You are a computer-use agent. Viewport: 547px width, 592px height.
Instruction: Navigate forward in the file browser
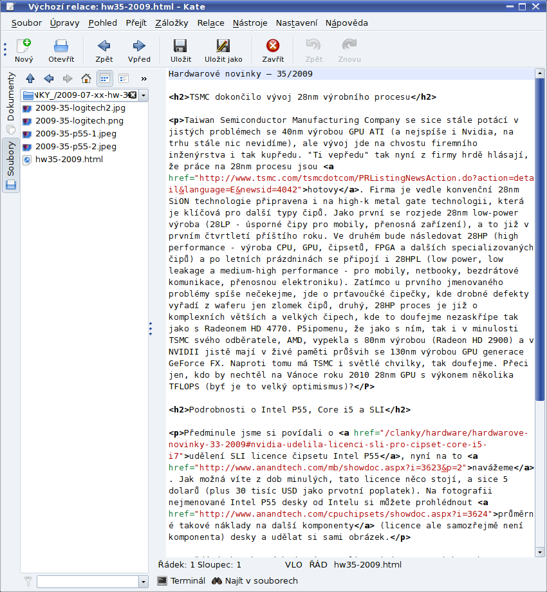(x=68, y=79)
